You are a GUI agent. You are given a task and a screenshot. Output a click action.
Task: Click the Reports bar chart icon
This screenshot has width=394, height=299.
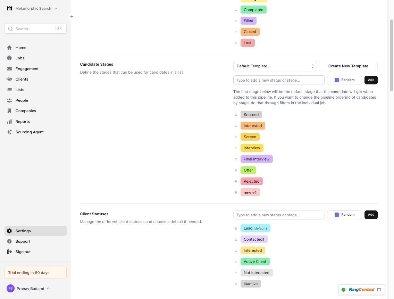pyautogui.click(x=9, y=122)
